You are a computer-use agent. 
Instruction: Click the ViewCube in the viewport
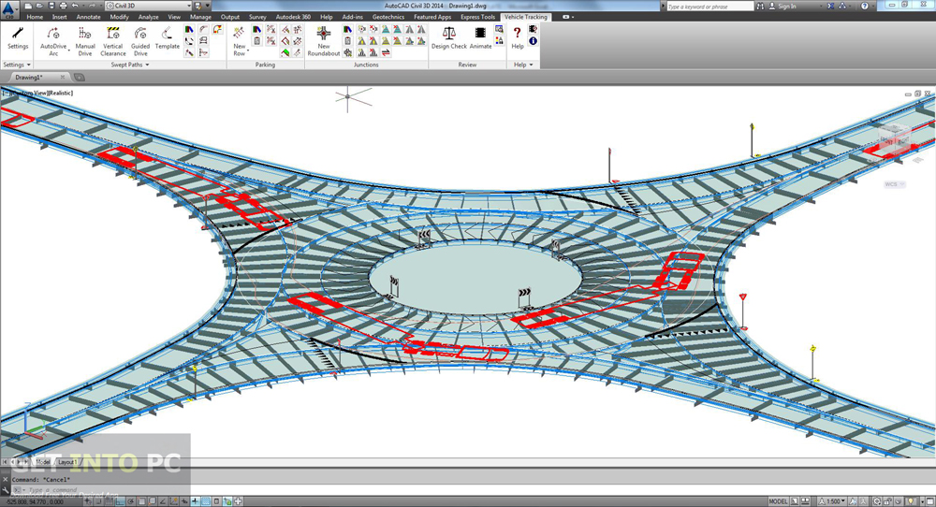pos(894,140)
